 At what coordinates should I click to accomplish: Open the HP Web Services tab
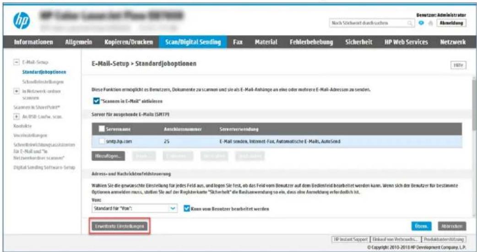(x=406, y=42)
